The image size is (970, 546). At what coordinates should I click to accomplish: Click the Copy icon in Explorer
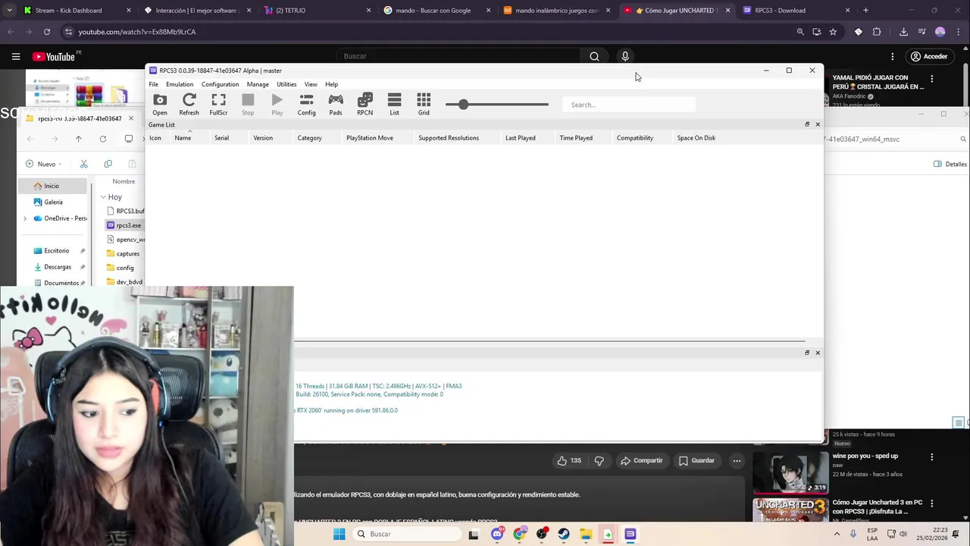[x=108, y=164]
